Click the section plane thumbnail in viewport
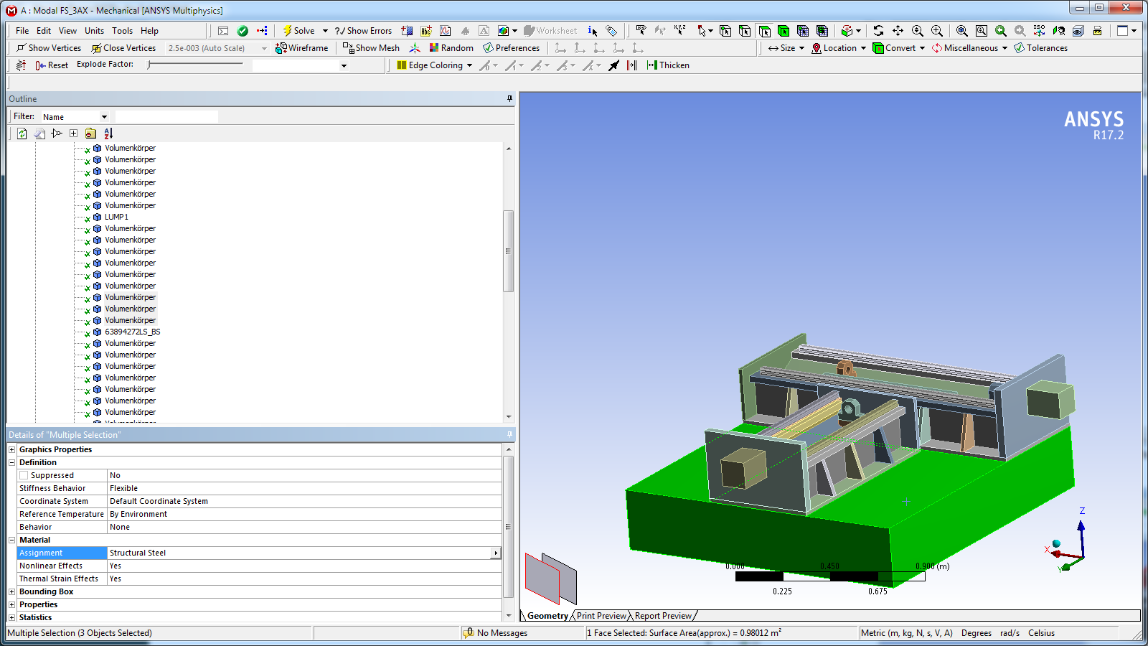The image size is (1148, 646). 551,578
